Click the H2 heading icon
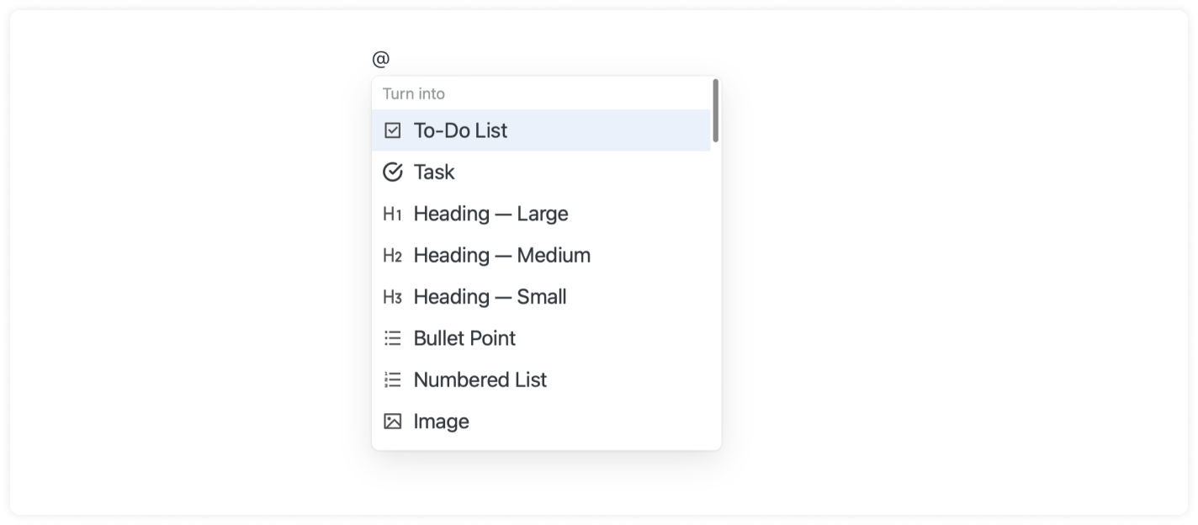 tap(392, 256)
